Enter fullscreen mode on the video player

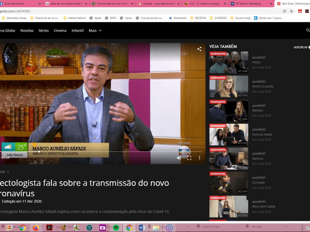point(189,158)
